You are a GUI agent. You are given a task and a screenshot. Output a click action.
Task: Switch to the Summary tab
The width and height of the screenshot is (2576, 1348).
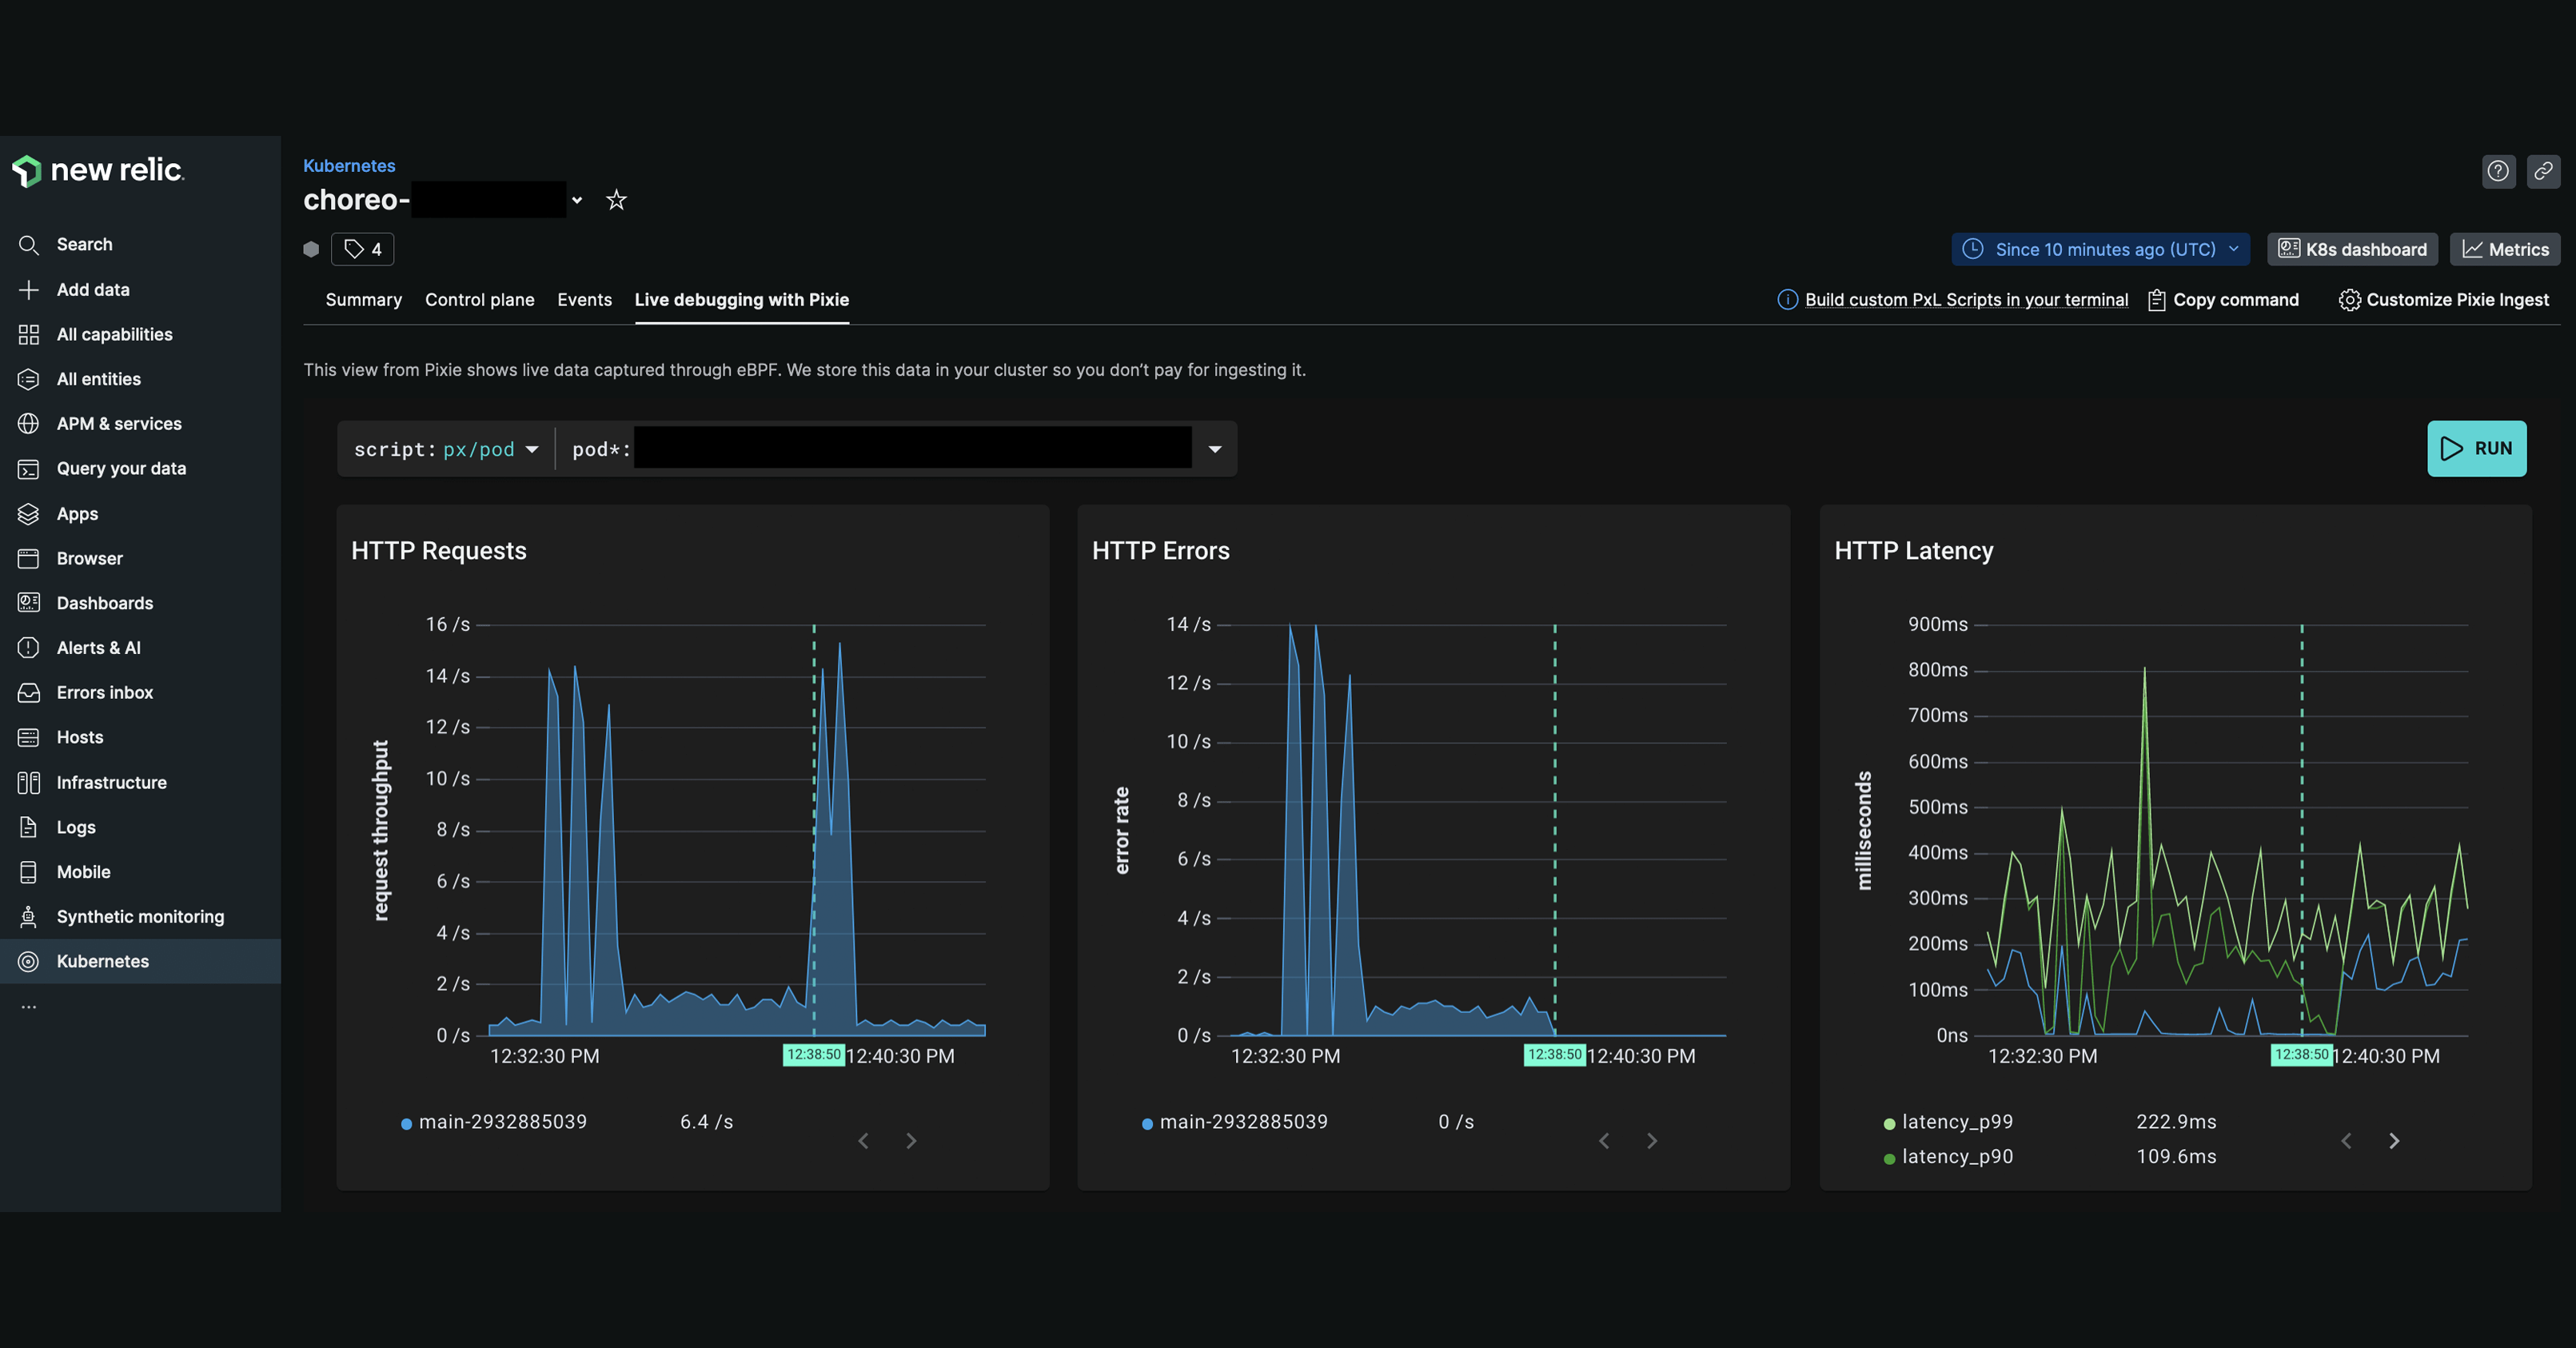click(363, 300)
